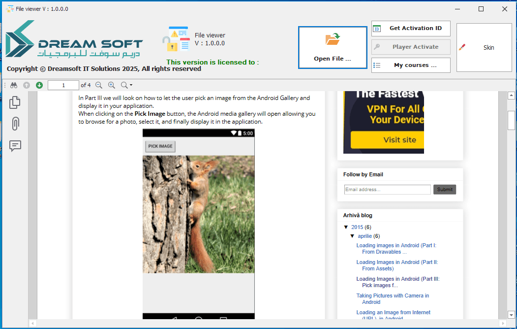Click the File viewer padlock document icon
517x329 pixels.
pos(176,39)
